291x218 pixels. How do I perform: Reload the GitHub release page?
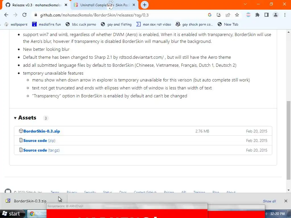24,15
